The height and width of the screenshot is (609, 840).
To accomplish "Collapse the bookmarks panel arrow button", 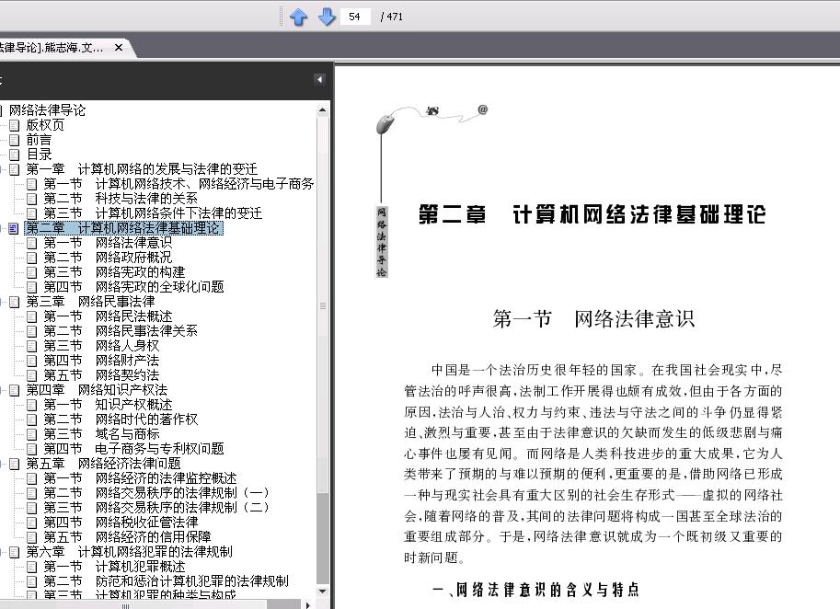I will click(319, 80).
